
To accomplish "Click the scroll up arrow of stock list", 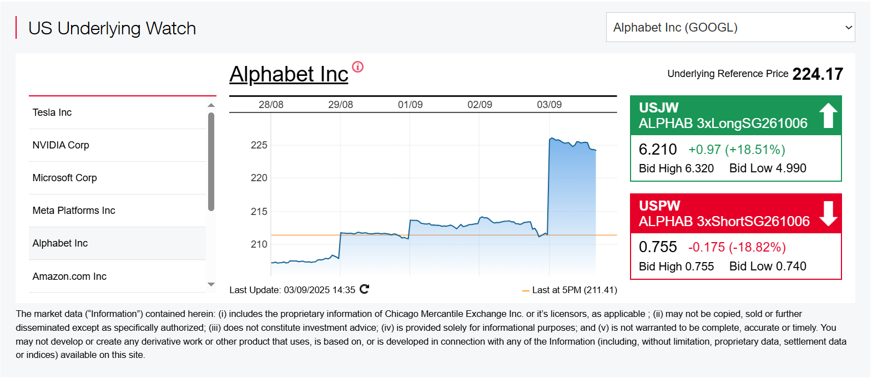I will tap(211, 105).
